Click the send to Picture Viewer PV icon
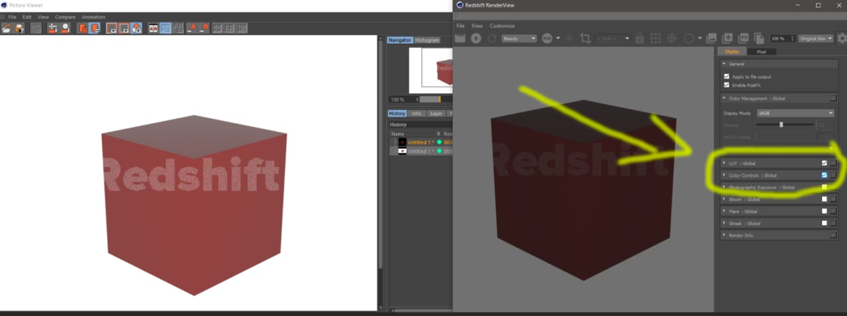Image resolution: width=847 pixels, height=316 pixels. pos(743,38)
